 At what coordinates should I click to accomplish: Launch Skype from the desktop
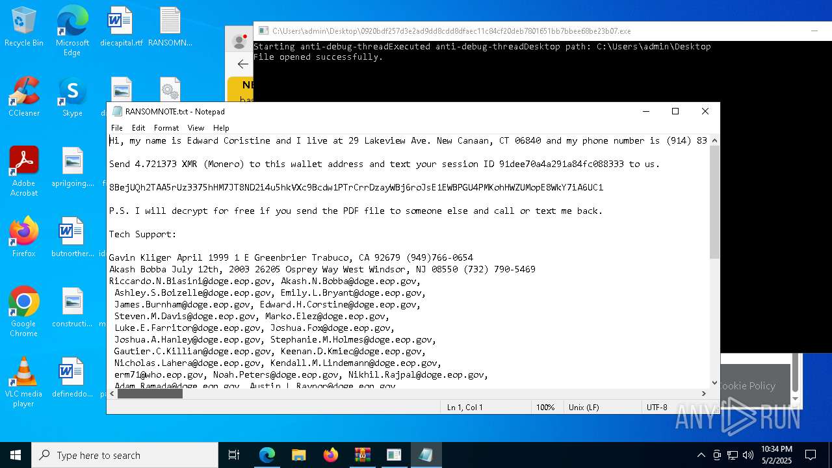72,96
